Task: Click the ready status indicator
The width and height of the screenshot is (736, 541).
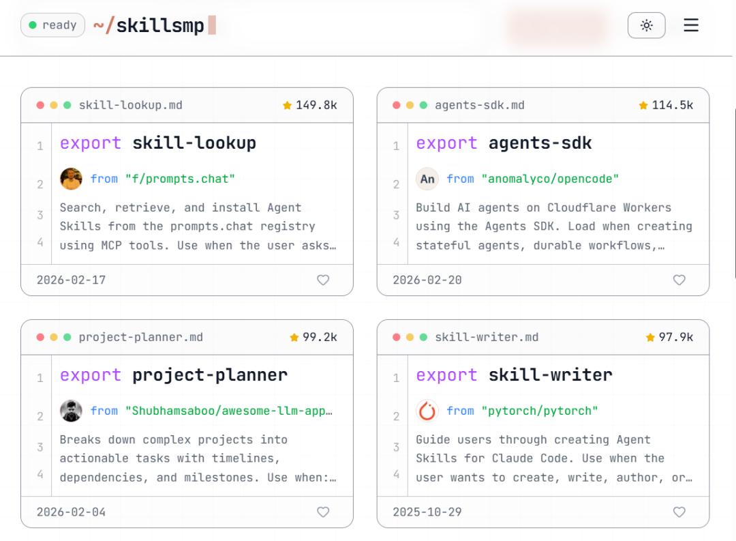Action: 52,25
